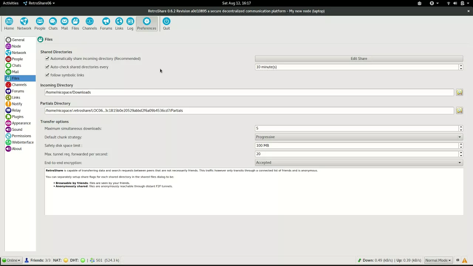Browse for the Partials Directory folder
The image size is (473, 266).
[459, 110]
